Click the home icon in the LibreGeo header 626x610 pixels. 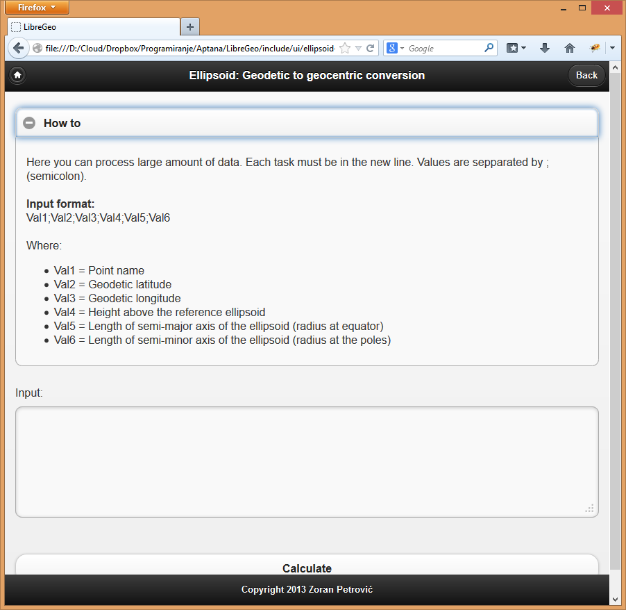pyautogui.click(x=17, y=75)
